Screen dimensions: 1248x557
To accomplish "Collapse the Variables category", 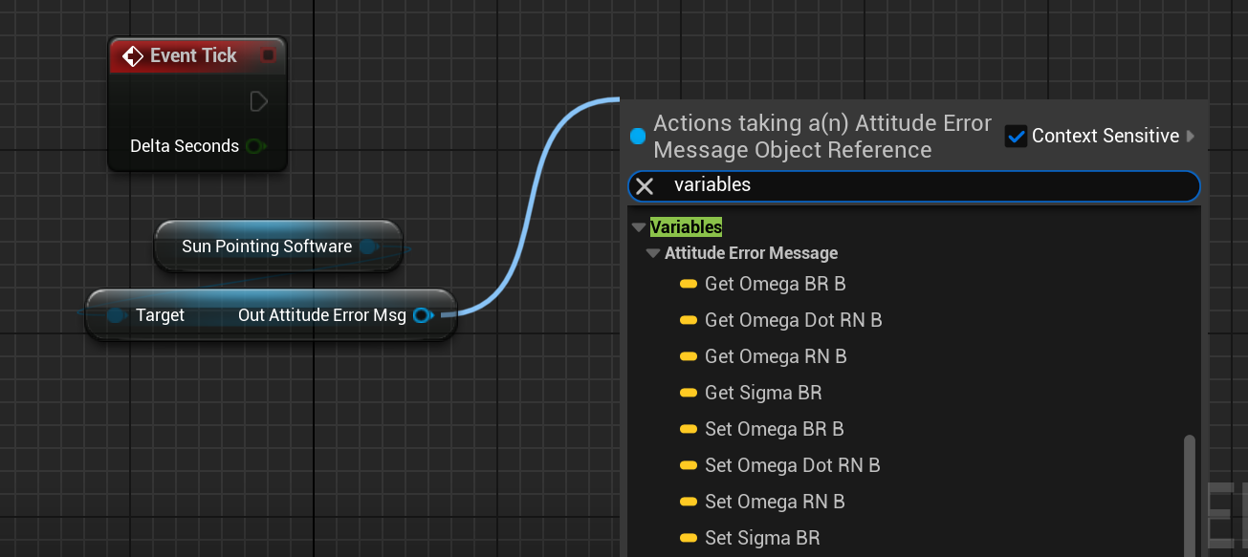I will click(639, 227).
